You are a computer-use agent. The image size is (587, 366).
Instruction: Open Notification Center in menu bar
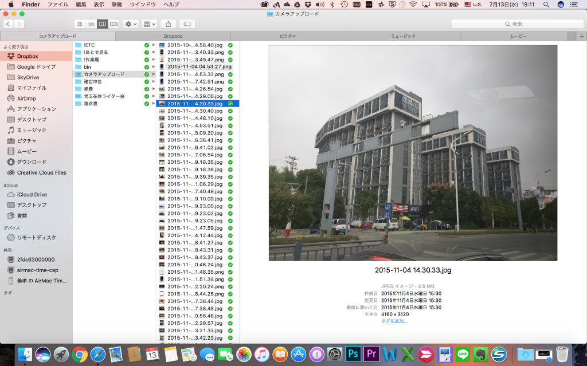[574, 5]
